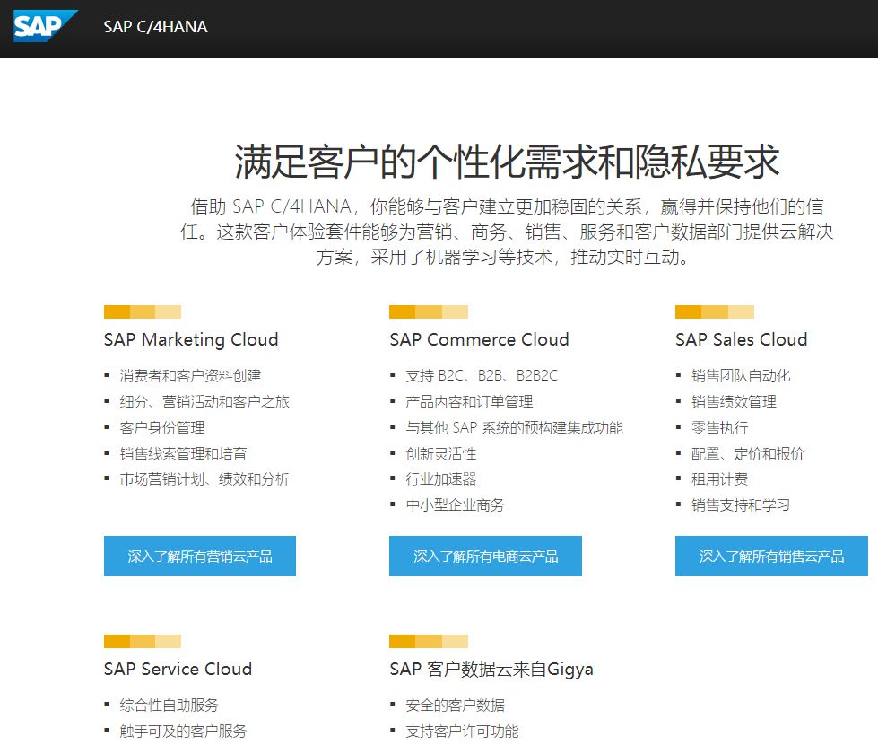The image size is (878, 745).
Task: Select the SAP Commerce Cloud heading
Action: point(479,339)
